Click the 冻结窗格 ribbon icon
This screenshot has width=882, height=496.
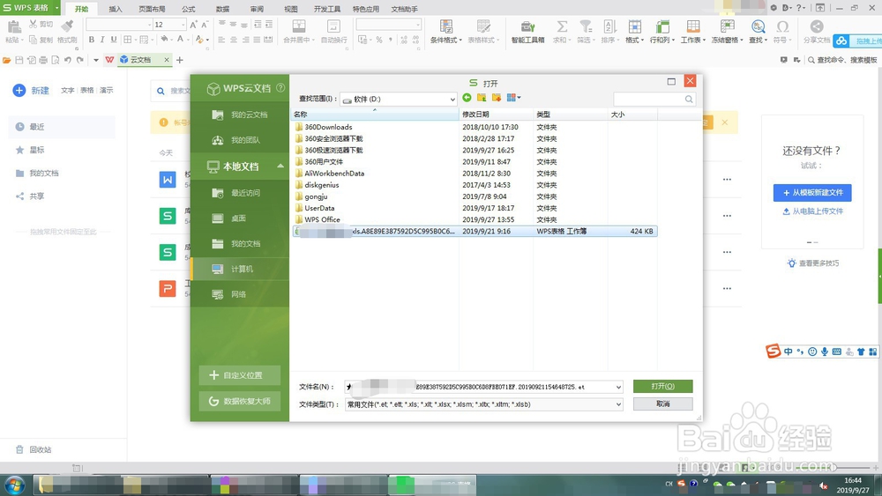tap(728, 32)
